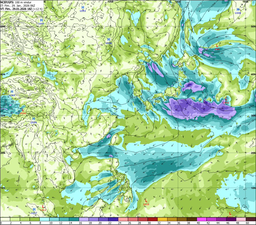The width and height of the screenshot is (256, 225).
Task: Click the golden yellow 32–34 legend swatch
Action: tap(162, 219)
